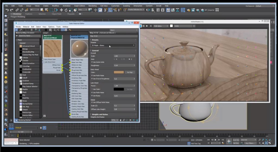Choose the Rectangular Selection Region tool
Screen dimensions: 278x152
(51, 10)
